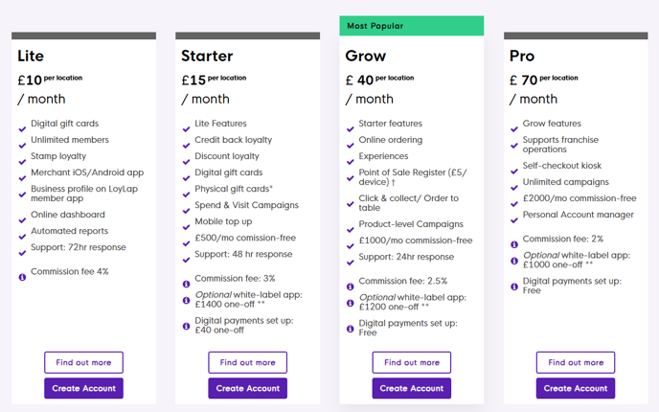Open Find out more for Pro plan
The image size is (659, 412).
pyautogui.click(x=576, y=362)
